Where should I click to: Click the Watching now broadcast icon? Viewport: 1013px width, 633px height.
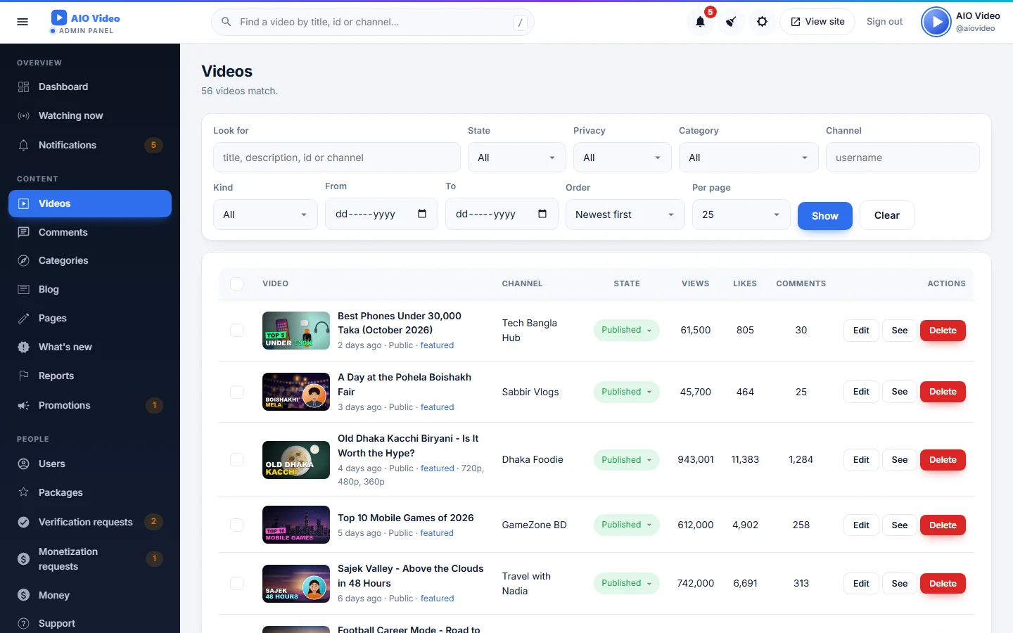tap(24, 115)
